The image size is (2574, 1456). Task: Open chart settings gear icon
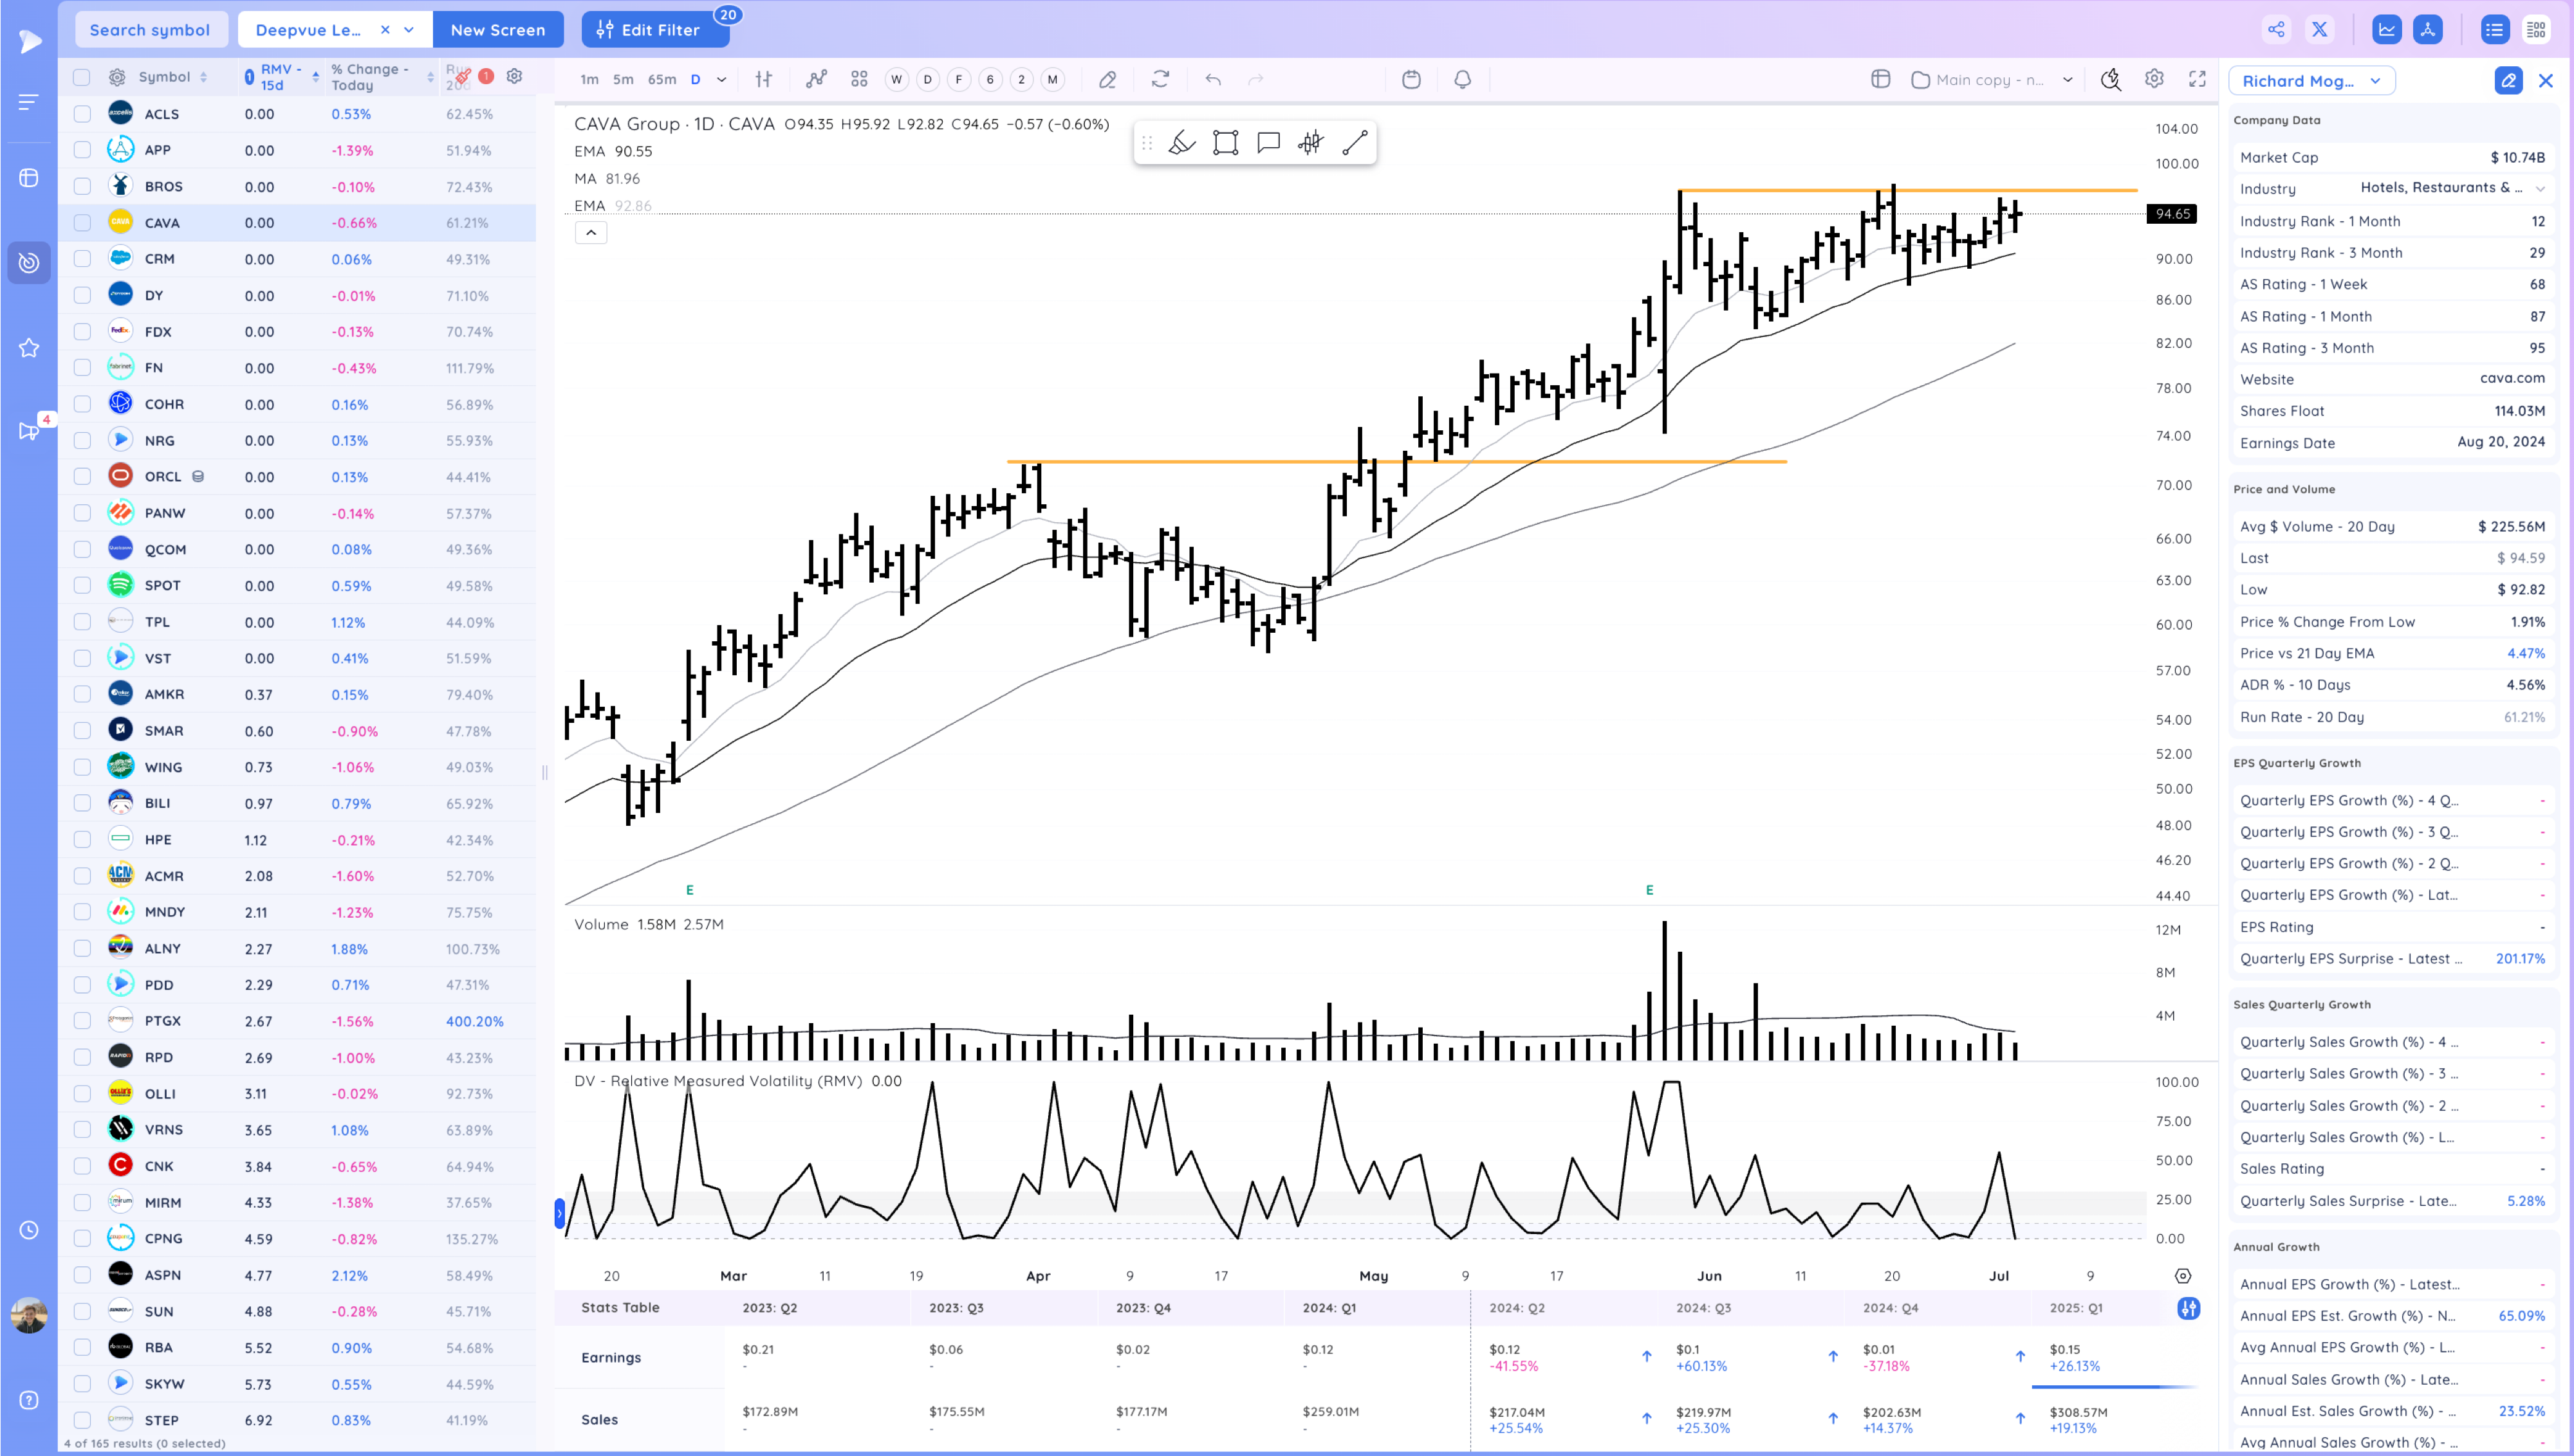(2154, 78)
